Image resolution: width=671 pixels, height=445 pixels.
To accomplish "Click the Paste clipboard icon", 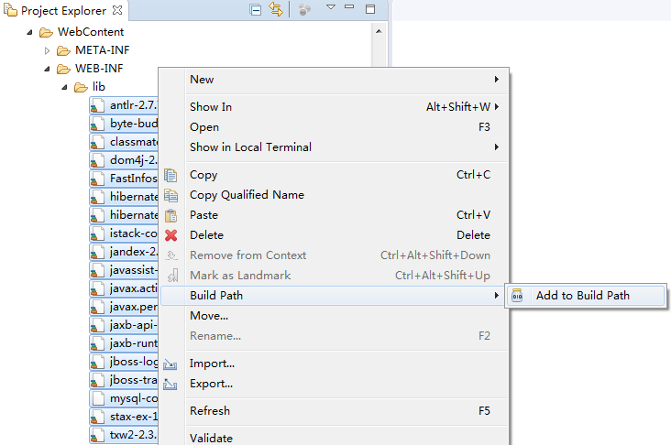I will [170, 215].
